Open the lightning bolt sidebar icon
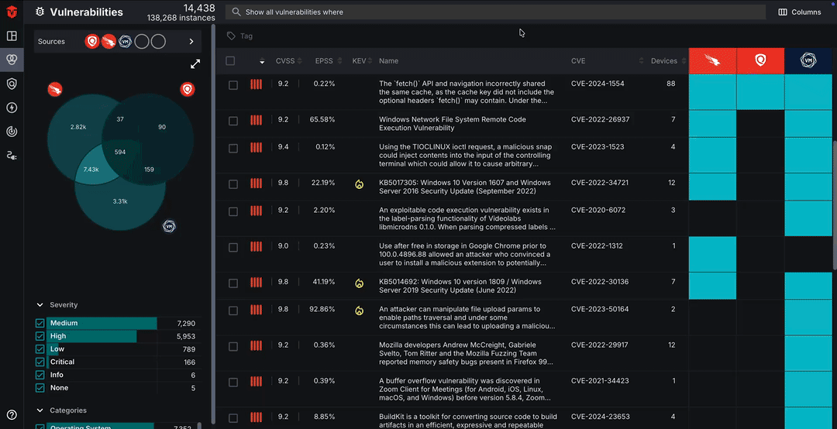Image resolution: width=837 pixels, height=429 pixels. pyautogui.click(x=12, y=108)
